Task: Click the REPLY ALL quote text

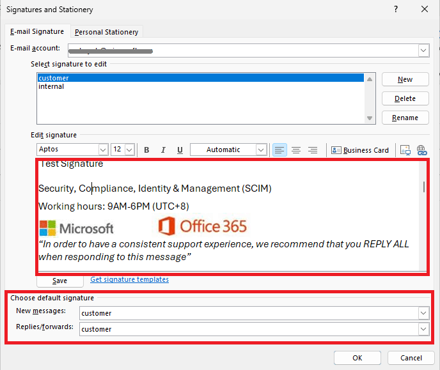Action: (x=224, y=251)
